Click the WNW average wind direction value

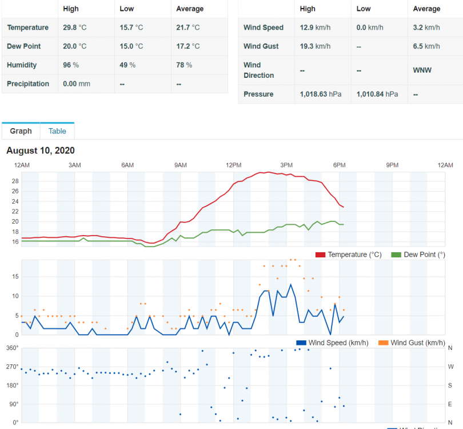[422, 70]
